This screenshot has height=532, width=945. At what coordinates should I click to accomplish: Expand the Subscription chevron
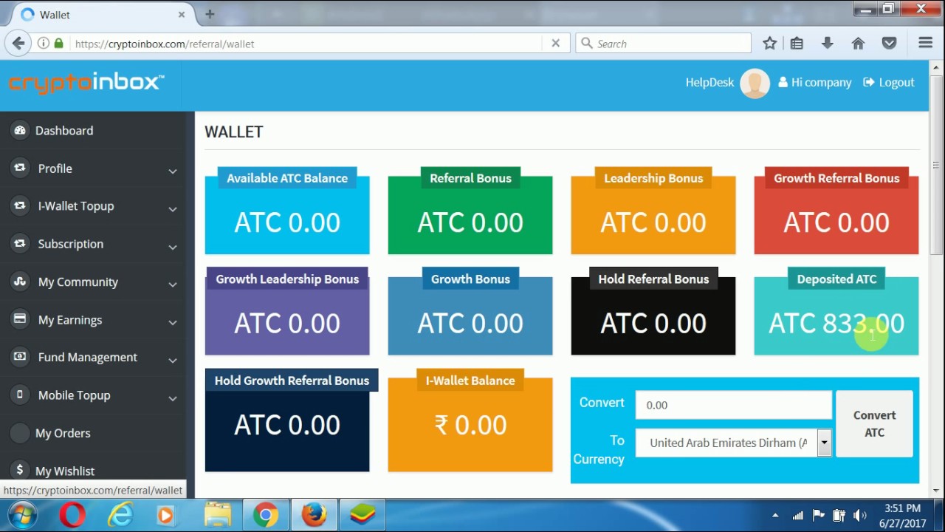click(x=172, y=246)
